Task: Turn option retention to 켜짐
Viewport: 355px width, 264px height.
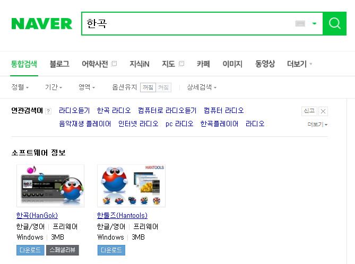Action: tap(163, 87)
